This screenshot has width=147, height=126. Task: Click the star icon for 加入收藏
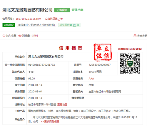pos(4,36)
